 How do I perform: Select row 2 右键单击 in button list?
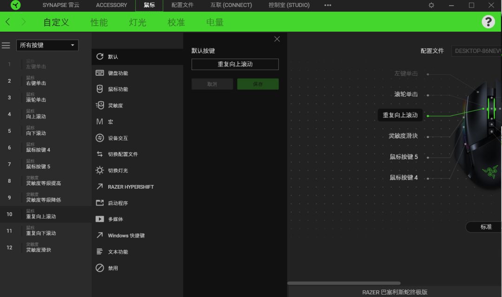click(x=46, y=81)
